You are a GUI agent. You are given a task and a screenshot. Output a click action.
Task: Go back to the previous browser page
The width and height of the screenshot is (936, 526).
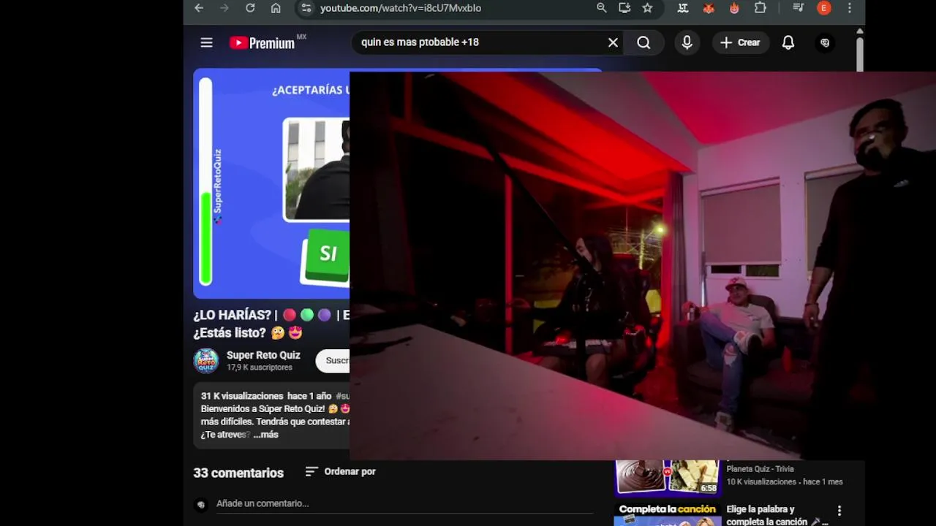click(x=199, y=8)
